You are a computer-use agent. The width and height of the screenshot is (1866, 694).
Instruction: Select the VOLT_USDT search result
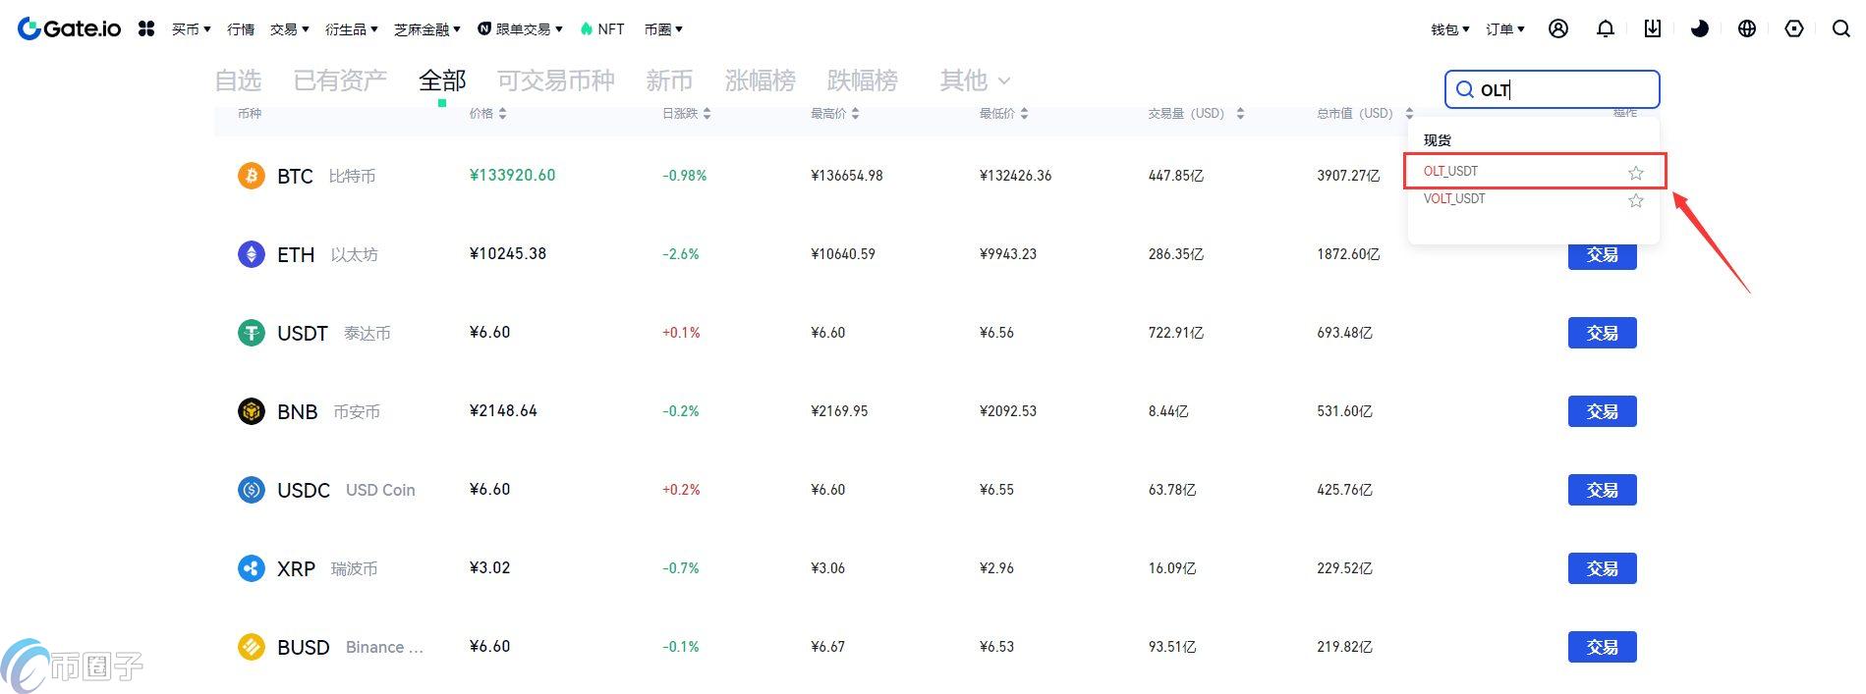click(x=1535, y=199)
